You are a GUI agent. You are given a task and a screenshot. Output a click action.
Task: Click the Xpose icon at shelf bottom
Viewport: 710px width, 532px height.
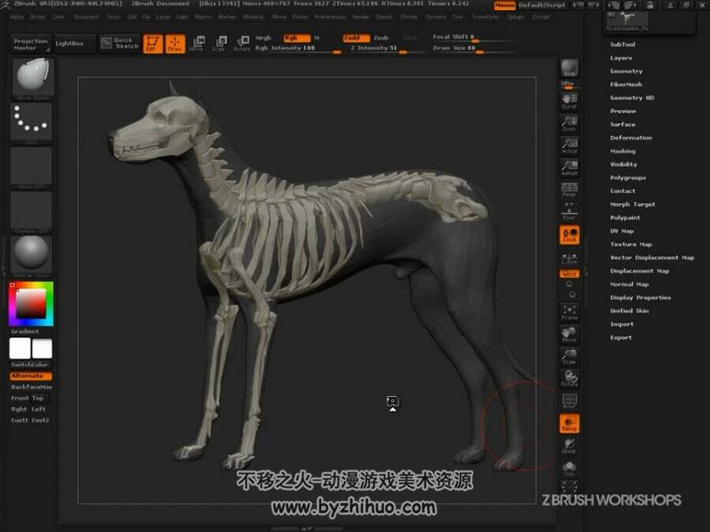point(569,488)
